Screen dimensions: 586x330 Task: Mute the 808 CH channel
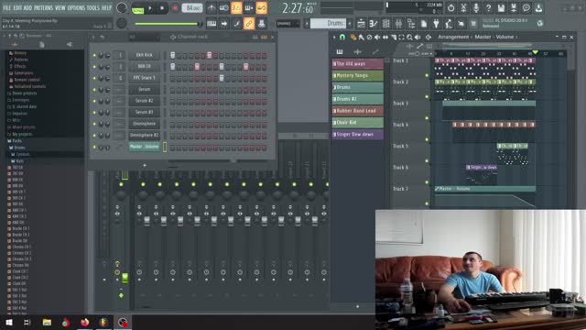[x=94, y=67]
